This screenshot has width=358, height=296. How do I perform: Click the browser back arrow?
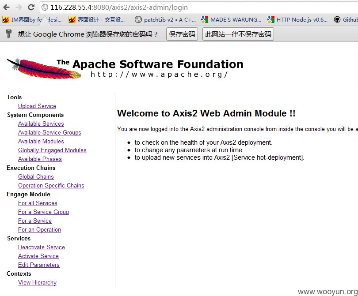[x=7, y=7]
